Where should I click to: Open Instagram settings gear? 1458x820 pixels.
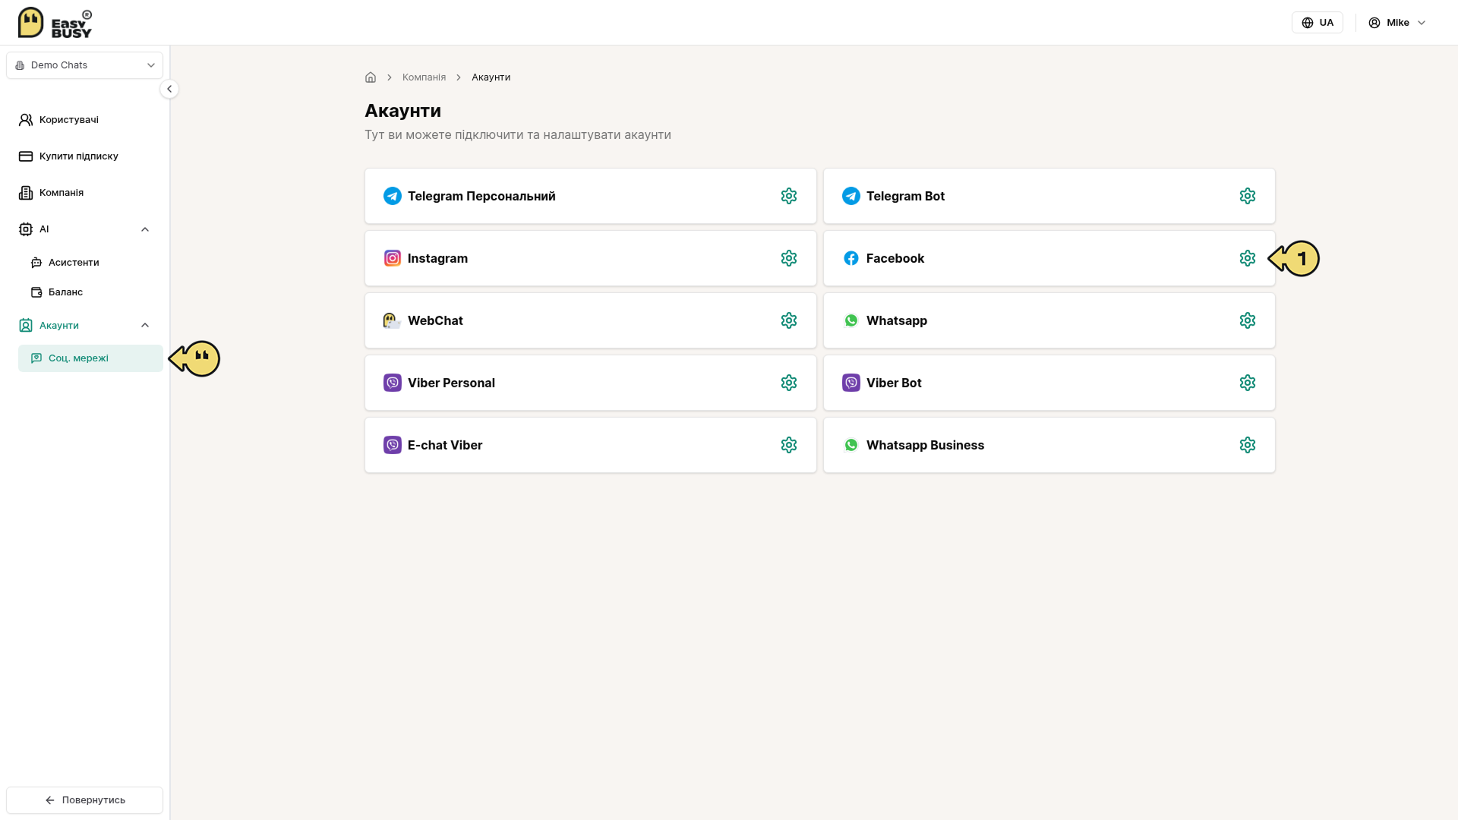[x=789, y=258]
